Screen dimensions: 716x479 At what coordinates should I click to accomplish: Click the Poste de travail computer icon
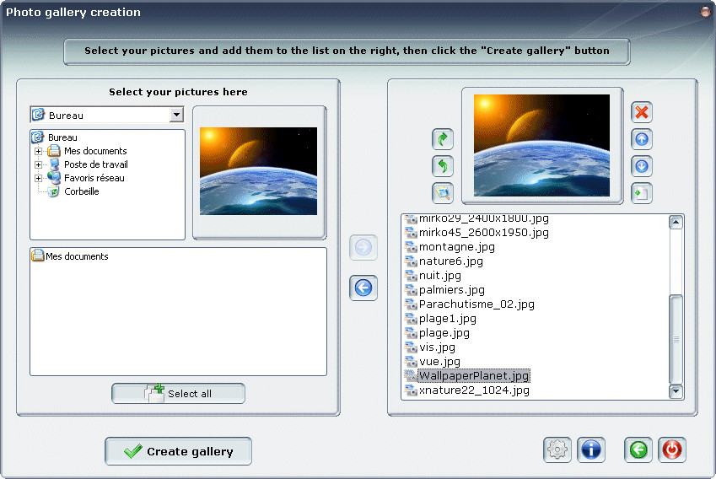[x=54, y=164]
